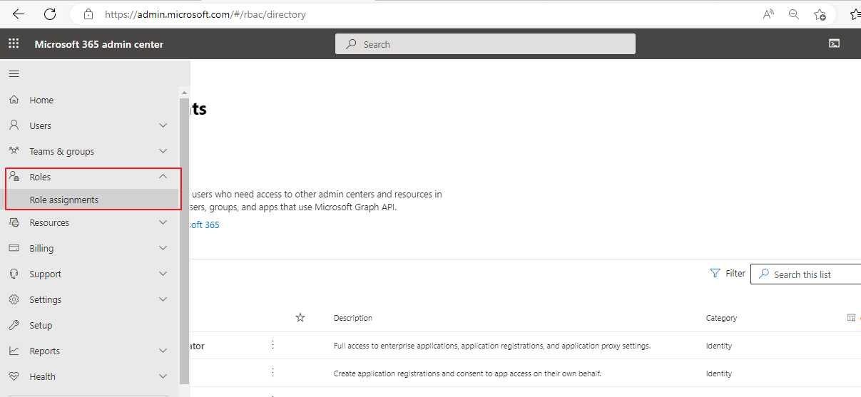
Task: Click the Search box in header
Action: pos(485,44)
